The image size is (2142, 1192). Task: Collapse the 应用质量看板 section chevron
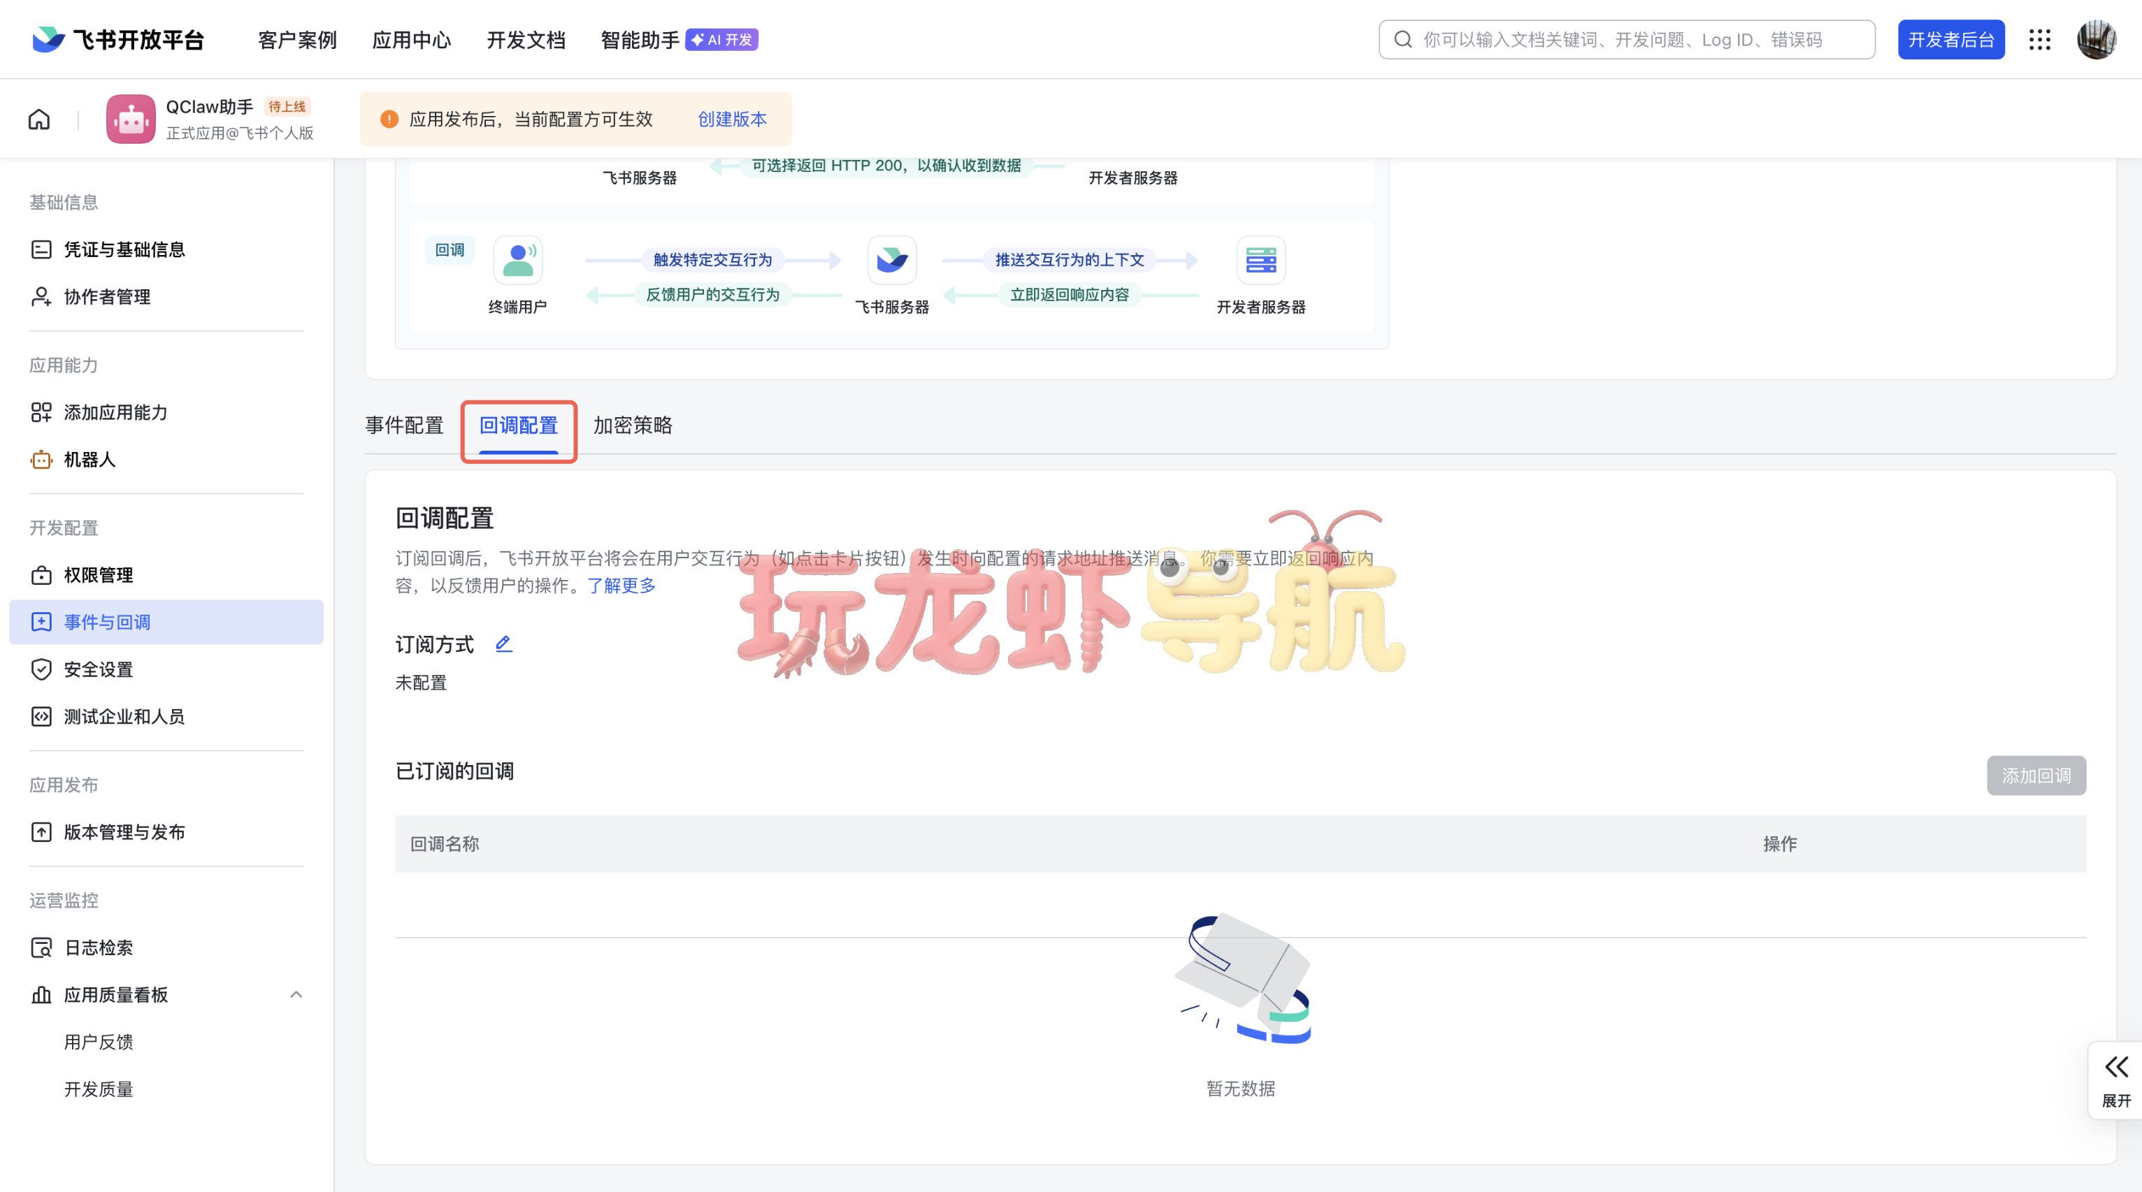pos(296,995)
